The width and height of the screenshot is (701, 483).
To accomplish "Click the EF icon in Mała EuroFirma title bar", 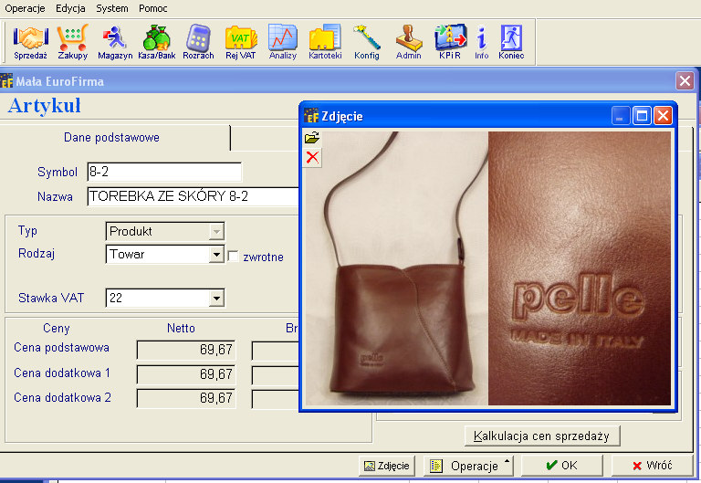I will point(6,81).
